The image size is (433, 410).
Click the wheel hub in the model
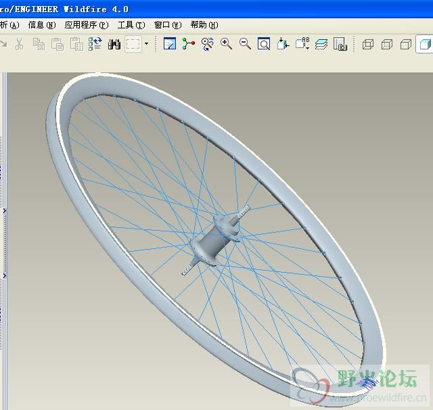click(216, 240)
